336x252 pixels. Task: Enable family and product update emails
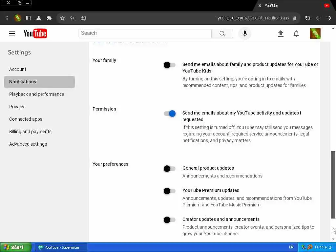pos(169,65)
